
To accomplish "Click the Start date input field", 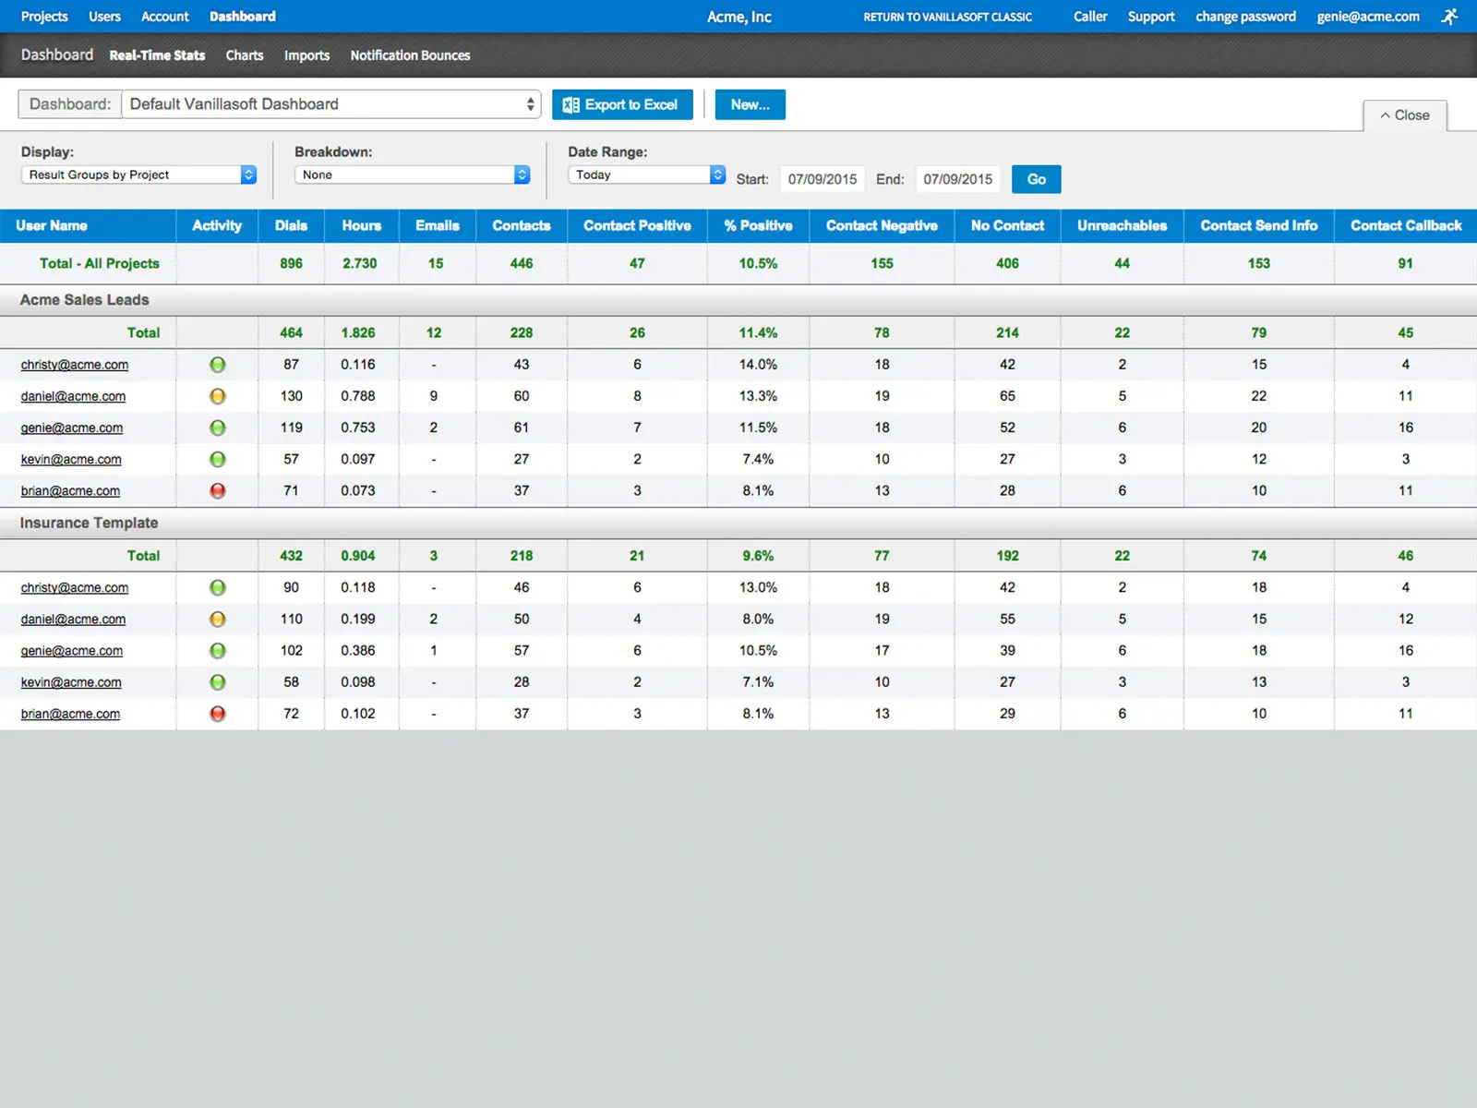I will click(x=822, y=179).
